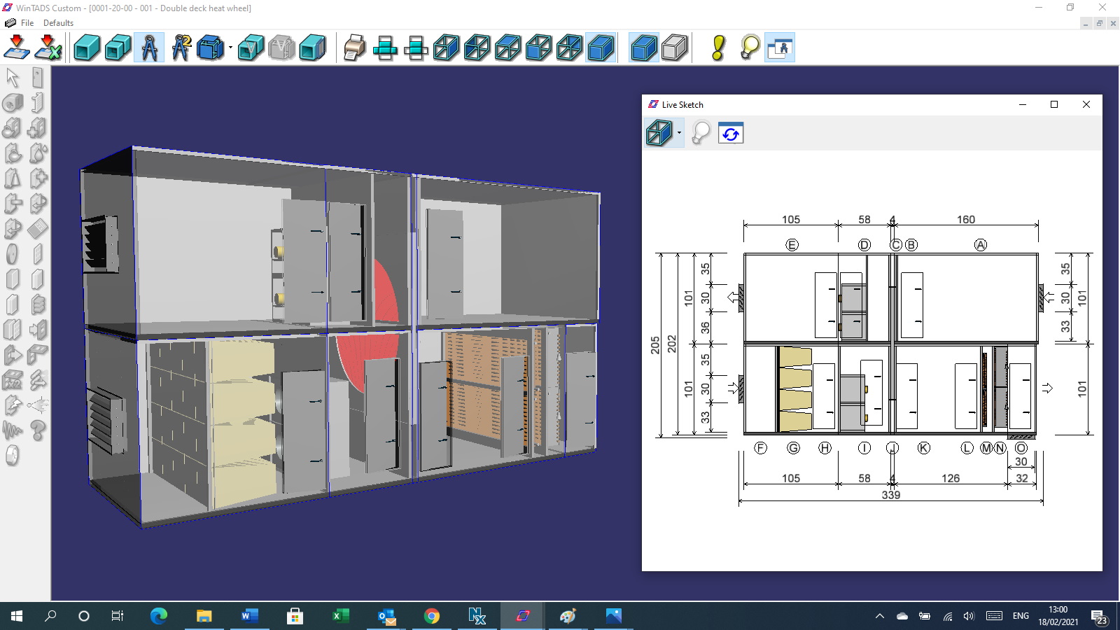
Task: Select the lightning bolt component icon
Action: coord(13,404)
